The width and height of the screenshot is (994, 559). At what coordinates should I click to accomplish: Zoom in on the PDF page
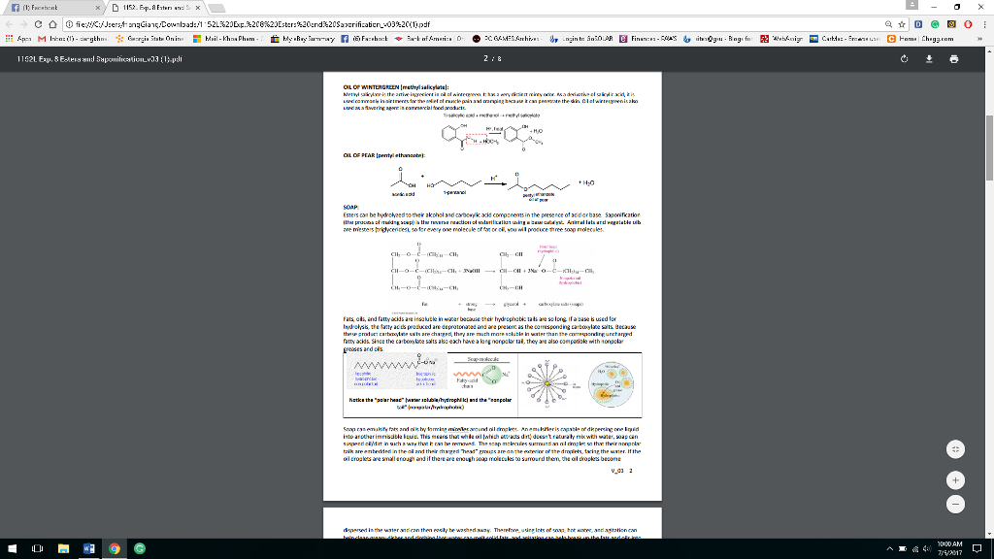click(956, 477)
